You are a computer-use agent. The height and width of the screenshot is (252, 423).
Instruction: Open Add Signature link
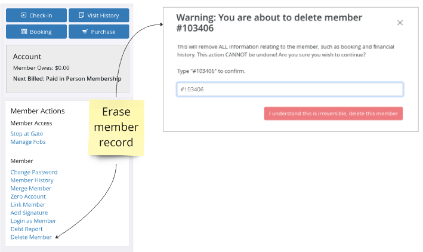(29, 213)
